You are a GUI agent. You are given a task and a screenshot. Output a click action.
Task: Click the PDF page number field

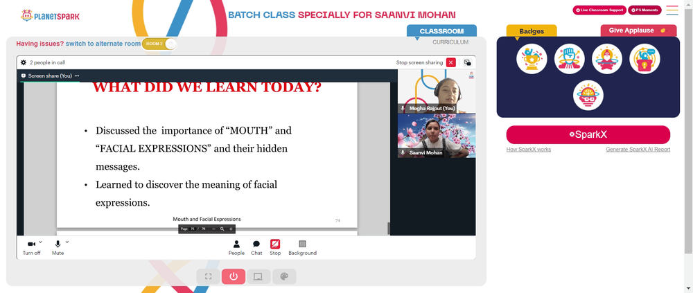(193, 229)
